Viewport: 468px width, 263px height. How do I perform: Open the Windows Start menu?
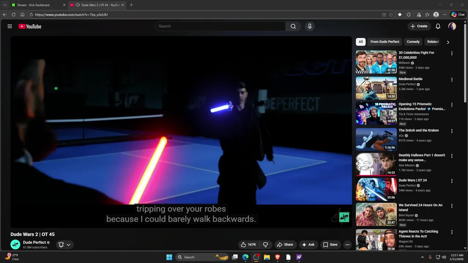(169, 257)
